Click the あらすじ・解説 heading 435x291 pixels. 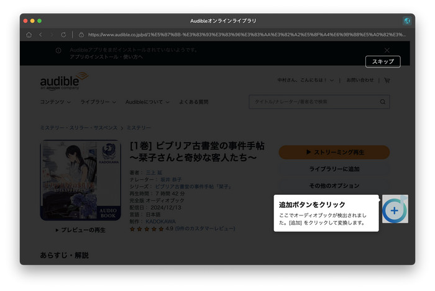click(x=65, y=255)
